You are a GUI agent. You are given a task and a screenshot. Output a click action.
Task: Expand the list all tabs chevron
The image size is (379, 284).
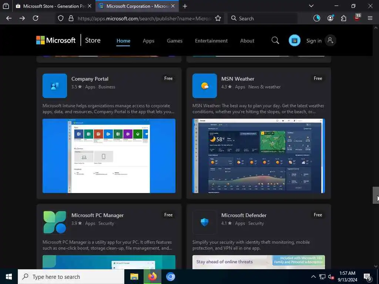coord(311,6)
